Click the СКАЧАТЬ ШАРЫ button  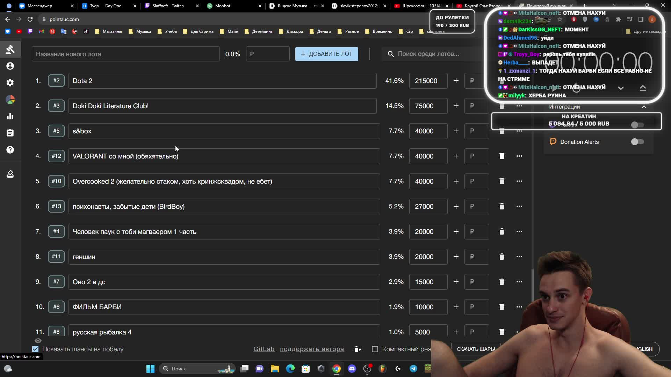(476, 349)
